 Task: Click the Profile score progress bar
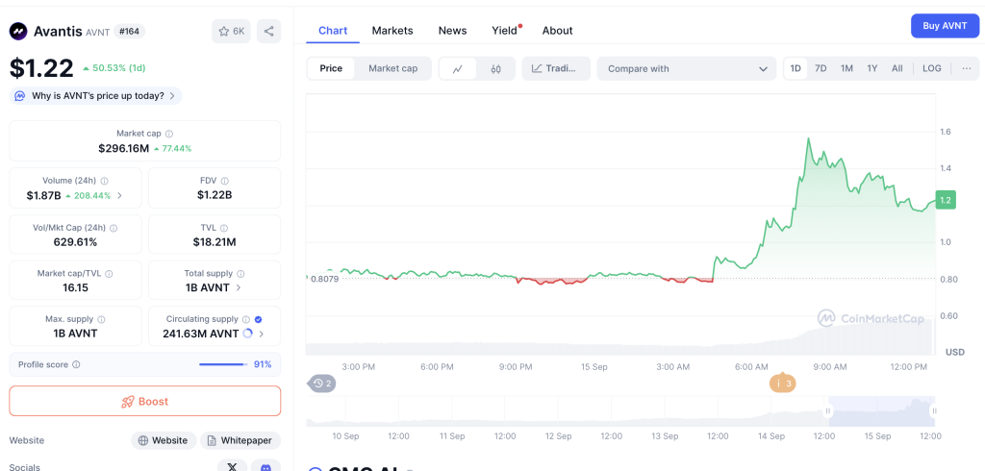click(223, 364)
